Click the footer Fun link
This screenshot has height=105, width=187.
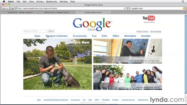pyautogui.click(x=84, y=100)
